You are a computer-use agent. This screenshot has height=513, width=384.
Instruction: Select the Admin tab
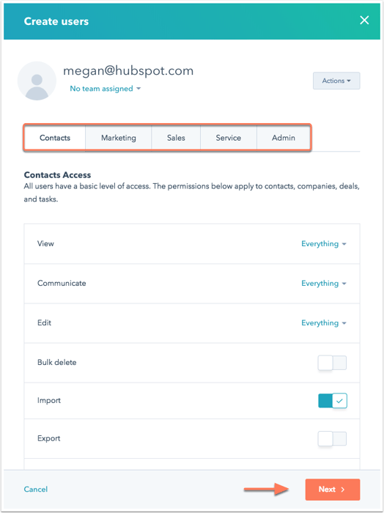click(284, 138)
